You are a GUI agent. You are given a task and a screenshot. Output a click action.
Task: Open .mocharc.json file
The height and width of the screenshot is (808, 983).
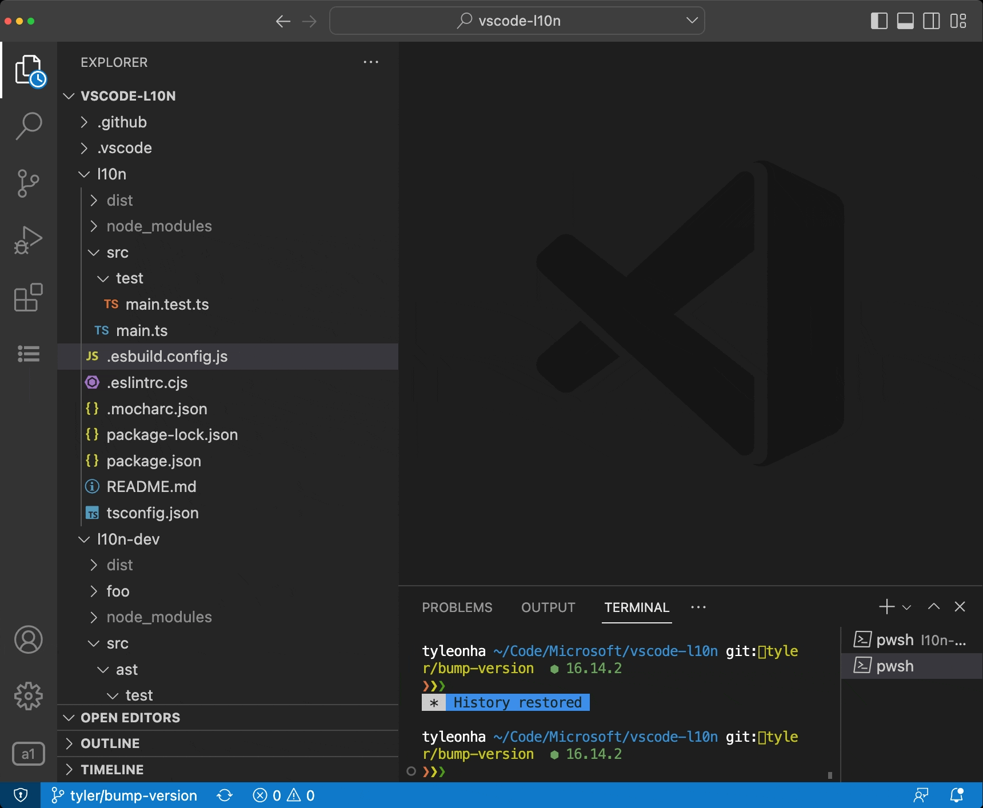(x=227, y=409)
